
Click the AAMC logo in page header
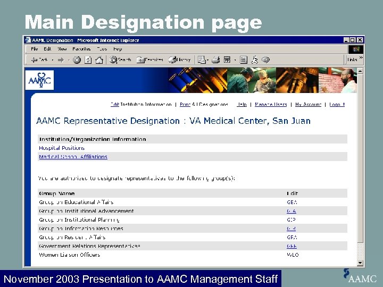click(39, 80)
